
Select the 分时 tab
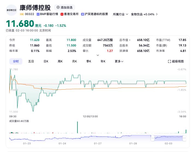[x=16, y=61]
